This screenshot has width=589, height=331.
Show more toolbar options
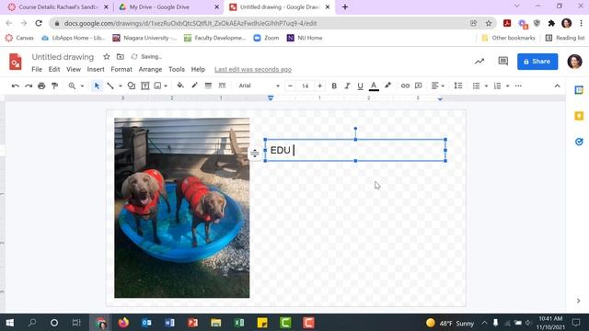tap(518, 86)
